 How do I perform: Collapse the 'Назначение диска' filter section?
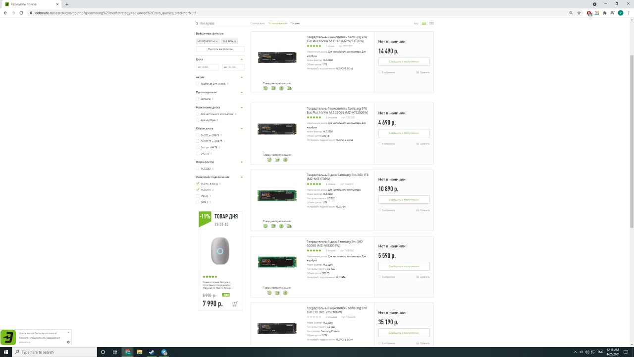[242, 107]
